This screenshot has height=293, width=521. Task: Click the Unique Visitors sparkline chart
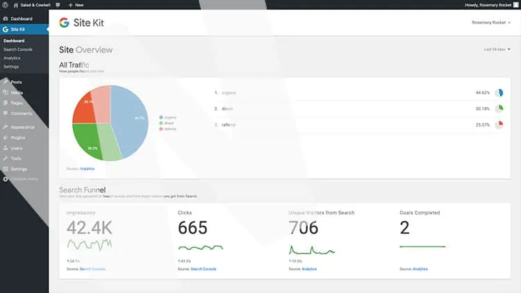312,250
